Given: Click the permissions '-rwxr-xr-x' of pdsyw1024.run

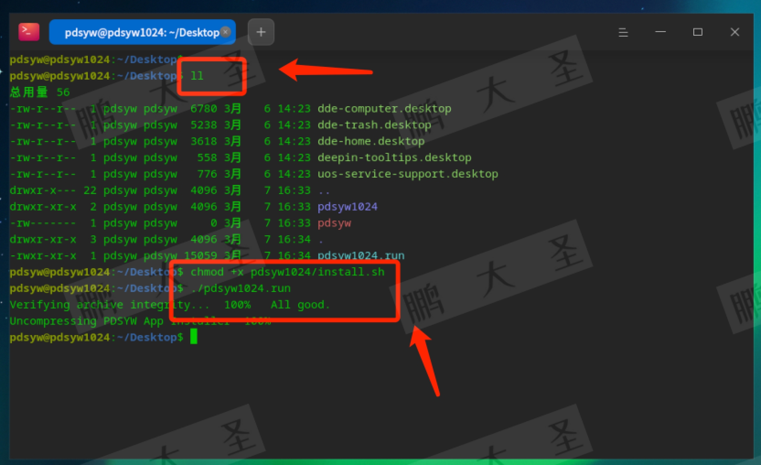Looking at the screenshot, I should click(43, 255).
